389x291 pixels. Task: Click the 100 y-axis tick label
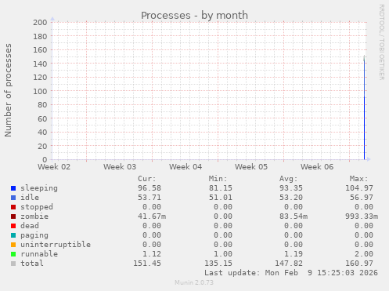tap(40, 91)
